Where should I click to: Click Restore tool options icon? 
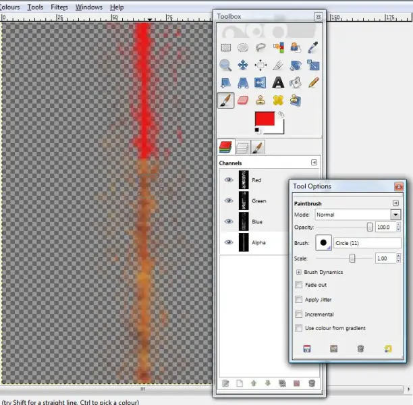[334, 349]
